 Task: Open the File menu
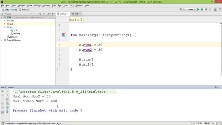tap(3, 6)
